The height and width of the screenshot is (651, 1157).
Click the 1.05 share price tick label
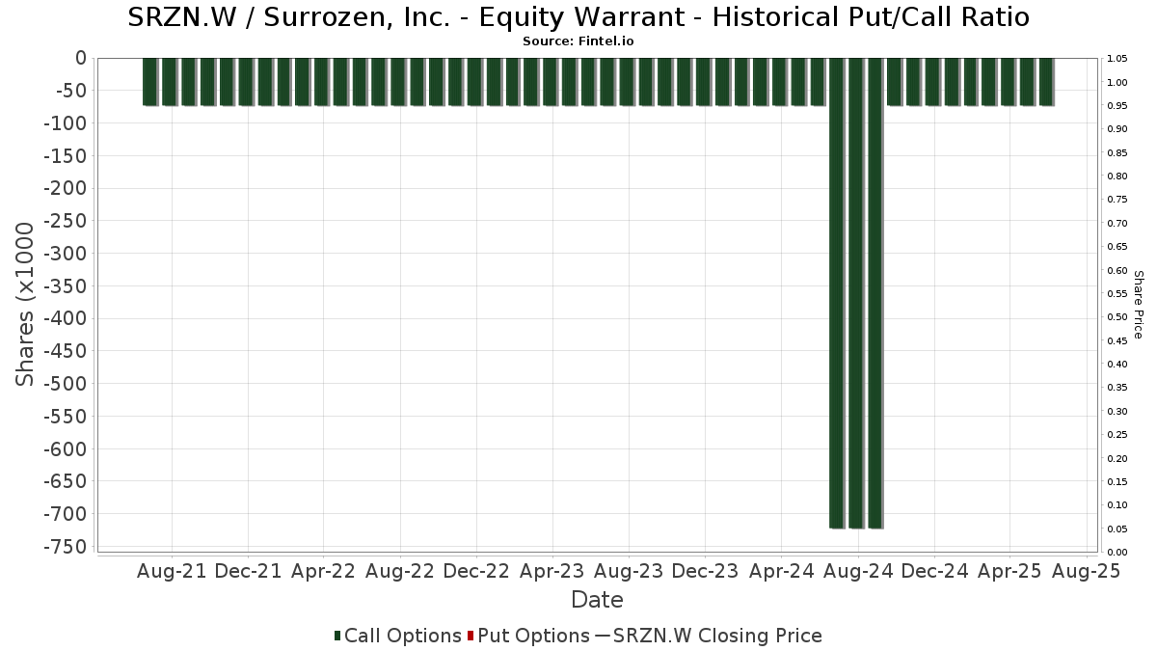[1117, 59]
